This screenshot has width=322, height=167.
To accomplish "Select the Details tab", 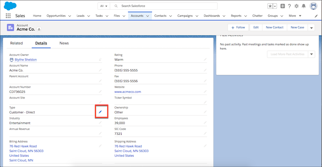I will click(41, 43).
